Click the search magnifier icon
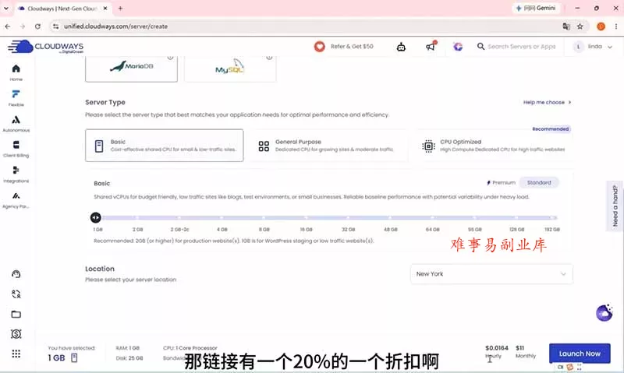The height and width of the screenshot is (373, 624). [480, 47]
